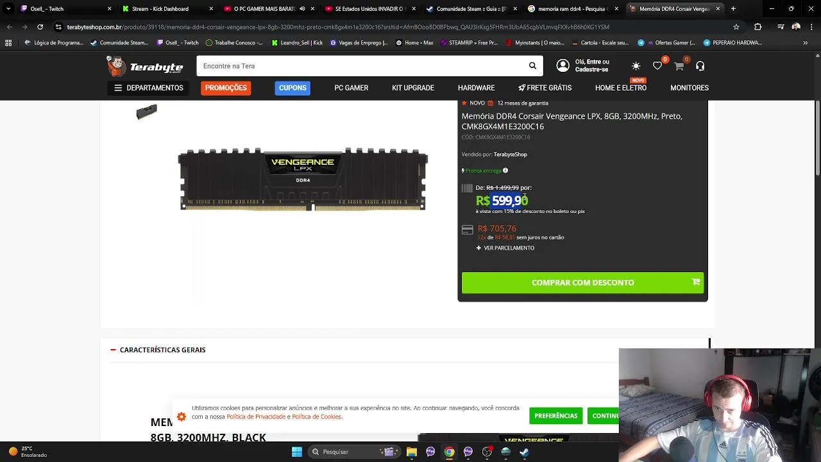Screen dimensions: 821x462
Task: Open the Leandro_Sell | Kick bookmark
Action: point(296,42)
